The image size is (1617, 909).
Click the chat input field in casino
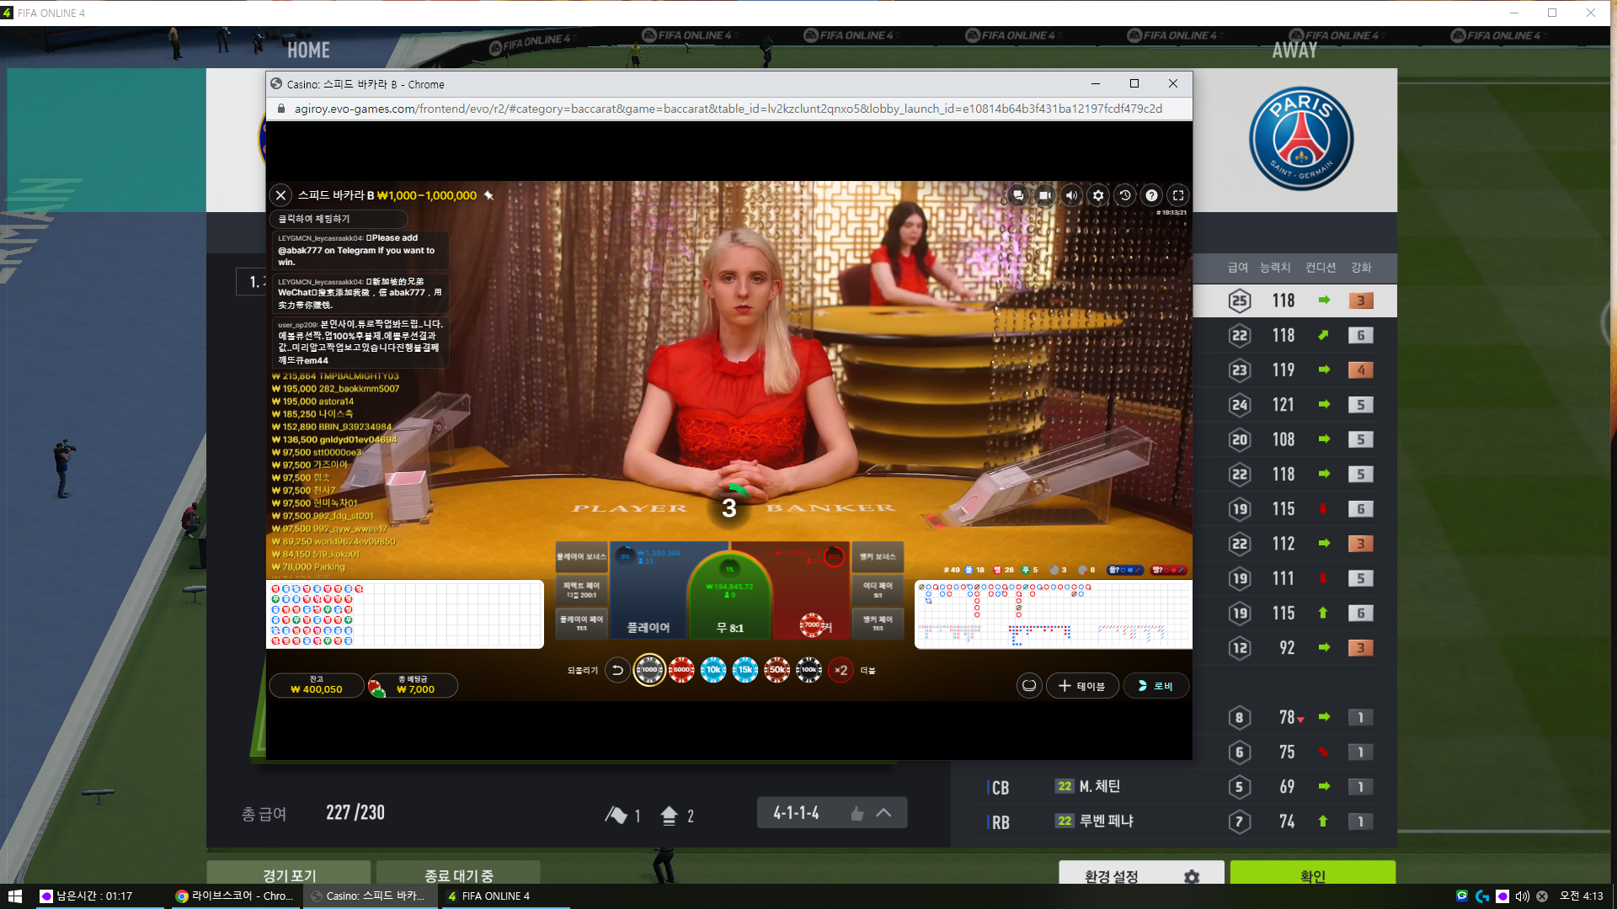pos(339,219)
